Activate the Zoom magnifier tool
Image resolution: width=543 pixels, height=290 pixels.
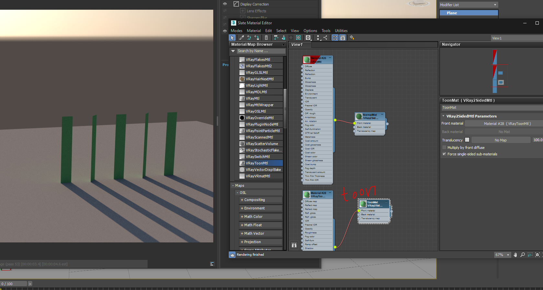(x=523, y=255)
